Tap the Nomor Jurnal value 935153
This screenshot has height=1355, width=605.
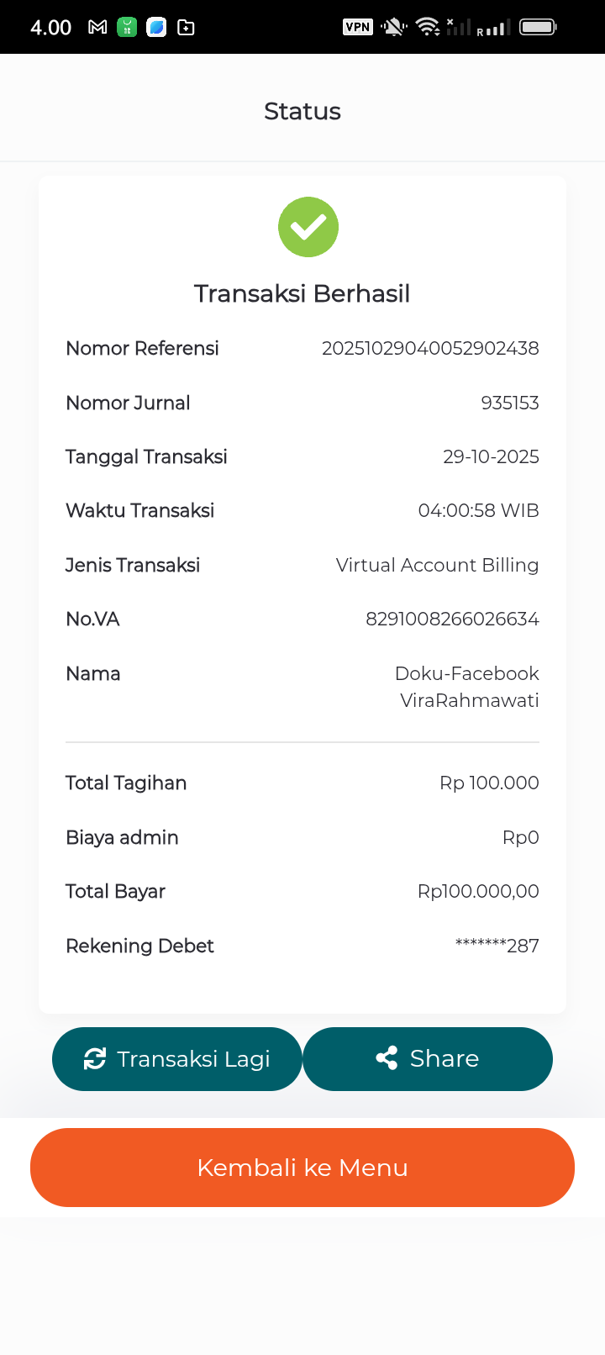510,403
